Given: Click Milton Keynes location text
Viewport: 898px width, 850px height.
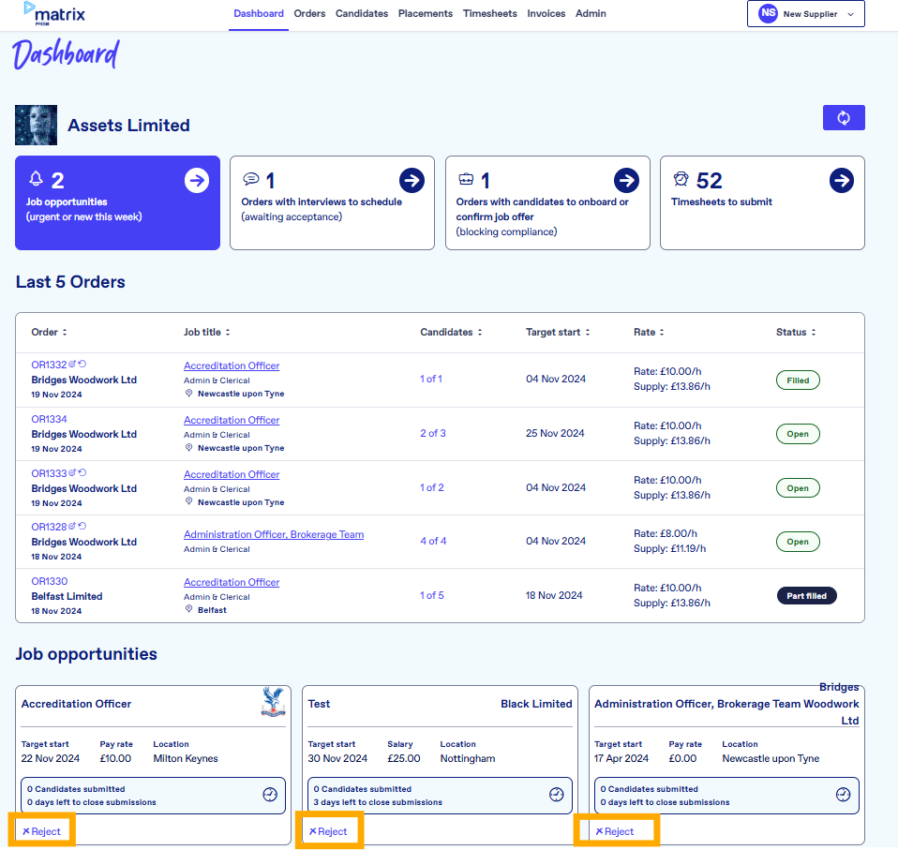Looking at the screenshot, I should coord(186,758).
